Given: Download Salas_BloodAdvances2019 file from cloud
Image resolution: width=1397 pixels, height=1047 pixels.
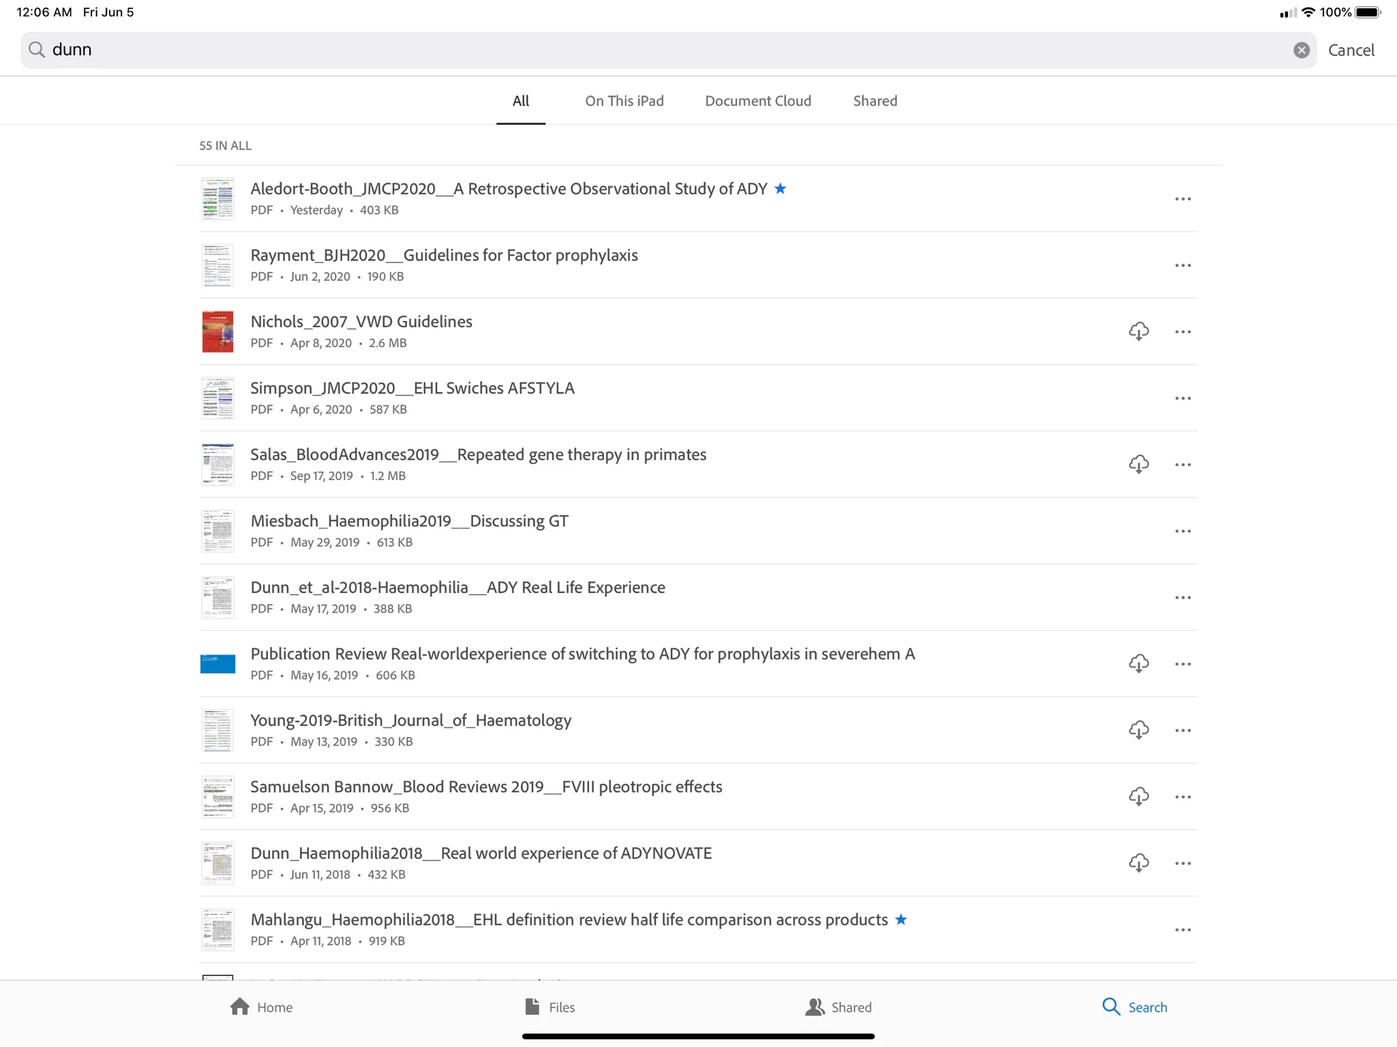Looking at the screenshot, I should point(1139,464).
